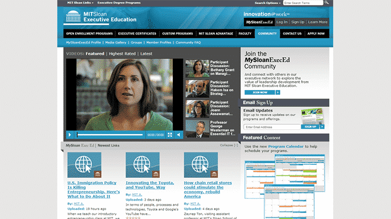Screen dimensions: 391x219
Task: Open the Search Options dropdown
Action: point(267,3)
